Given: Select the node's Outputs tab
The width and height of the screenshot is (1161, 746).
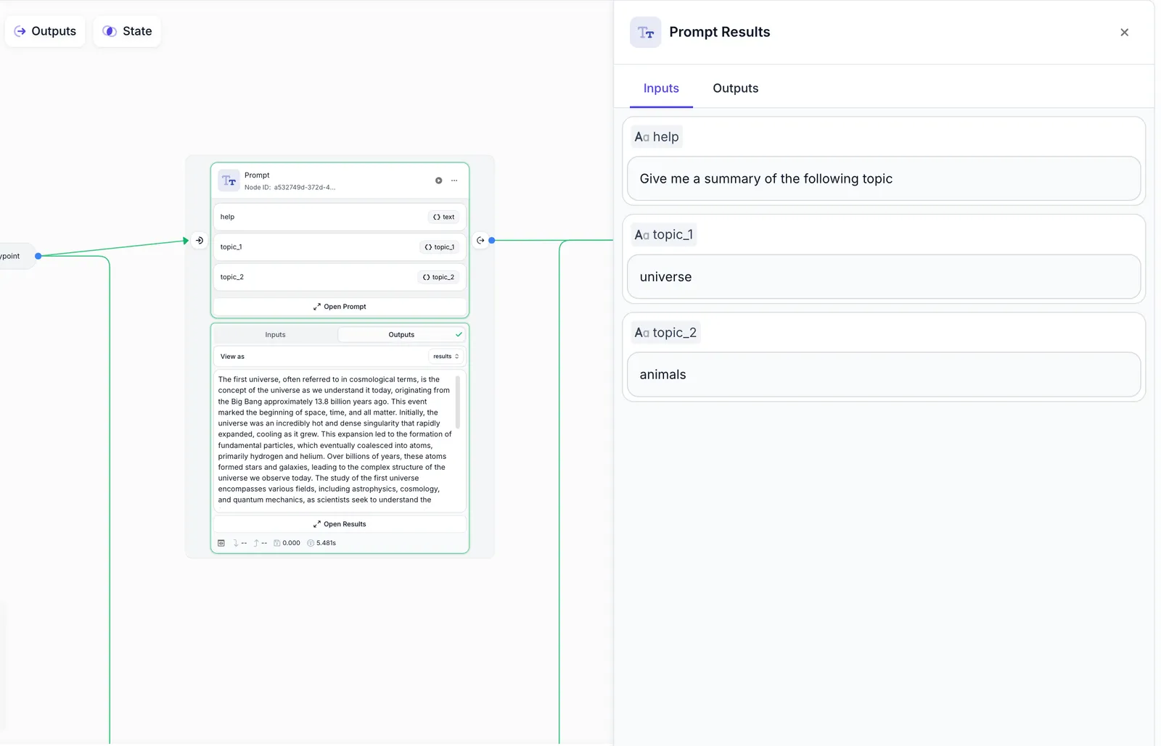Looking at the screenshot, I should tap(401, 335).
